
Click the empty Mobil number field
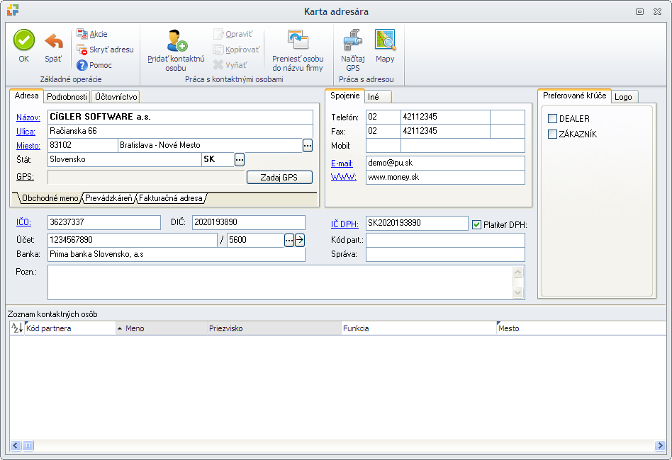[x=463, y=146]
